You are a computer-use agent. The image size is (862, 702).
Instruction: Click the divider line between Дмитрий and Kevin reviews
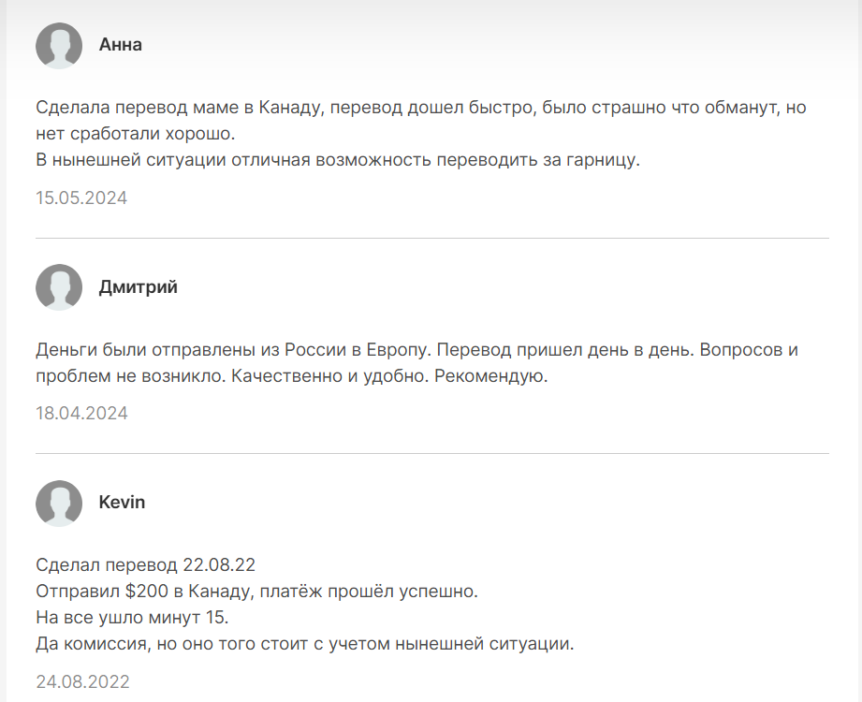pyautogui.click(x=431, y=453)
